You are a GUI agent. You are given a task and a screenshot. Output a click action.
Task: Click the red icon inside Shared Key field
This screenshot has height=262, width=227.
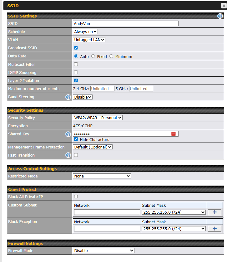pos(173,134)
